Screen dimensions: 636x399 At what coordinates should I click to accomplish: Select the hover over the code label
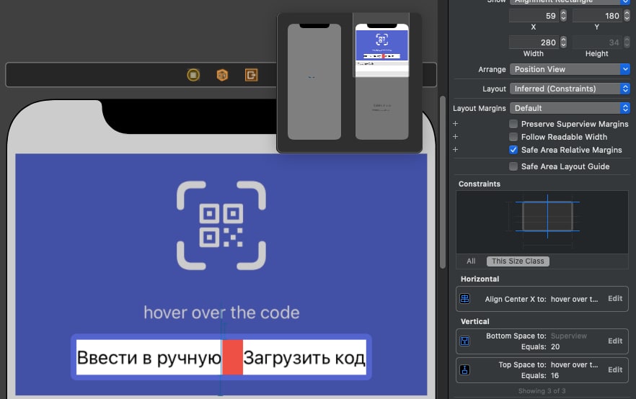tap(221, 313)
